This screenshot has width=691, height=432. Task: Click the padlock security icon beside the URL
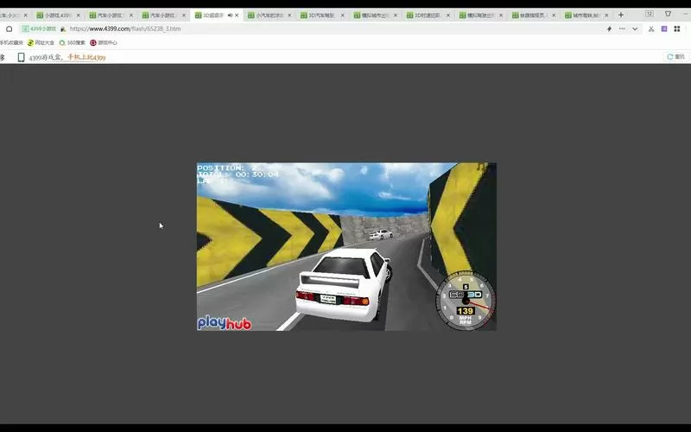coord(63,29)
